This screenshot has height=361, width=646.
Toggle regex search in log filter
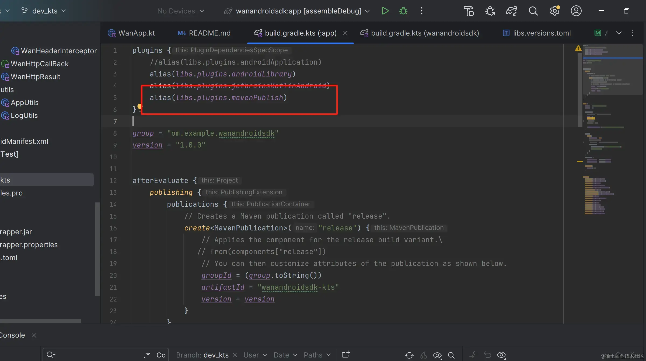(x=147, y=355)
